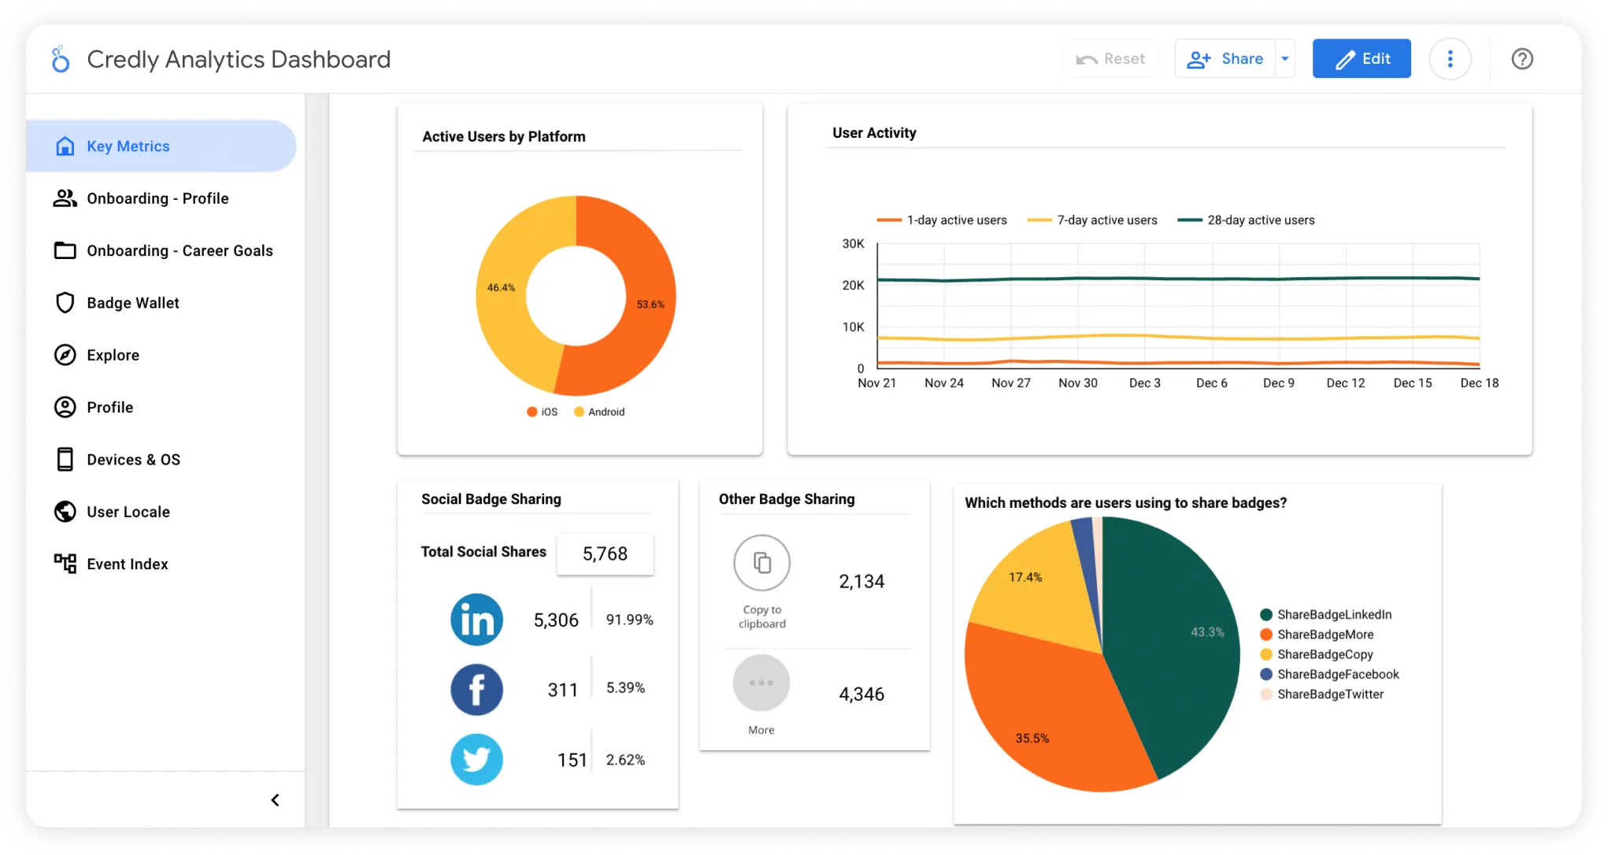Click the ShareBadgeFacebook legend swatch

[x=1266, y=675]
